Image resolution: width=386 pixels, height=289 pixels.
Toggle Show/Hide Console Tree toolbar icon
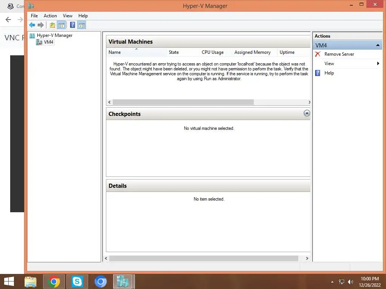click(61, 25)
